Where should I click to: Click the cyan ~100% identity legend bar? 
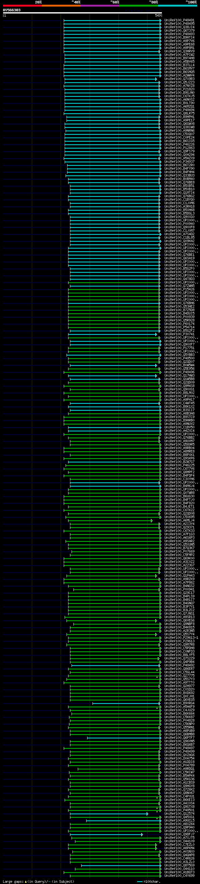(x=178, y=6)
